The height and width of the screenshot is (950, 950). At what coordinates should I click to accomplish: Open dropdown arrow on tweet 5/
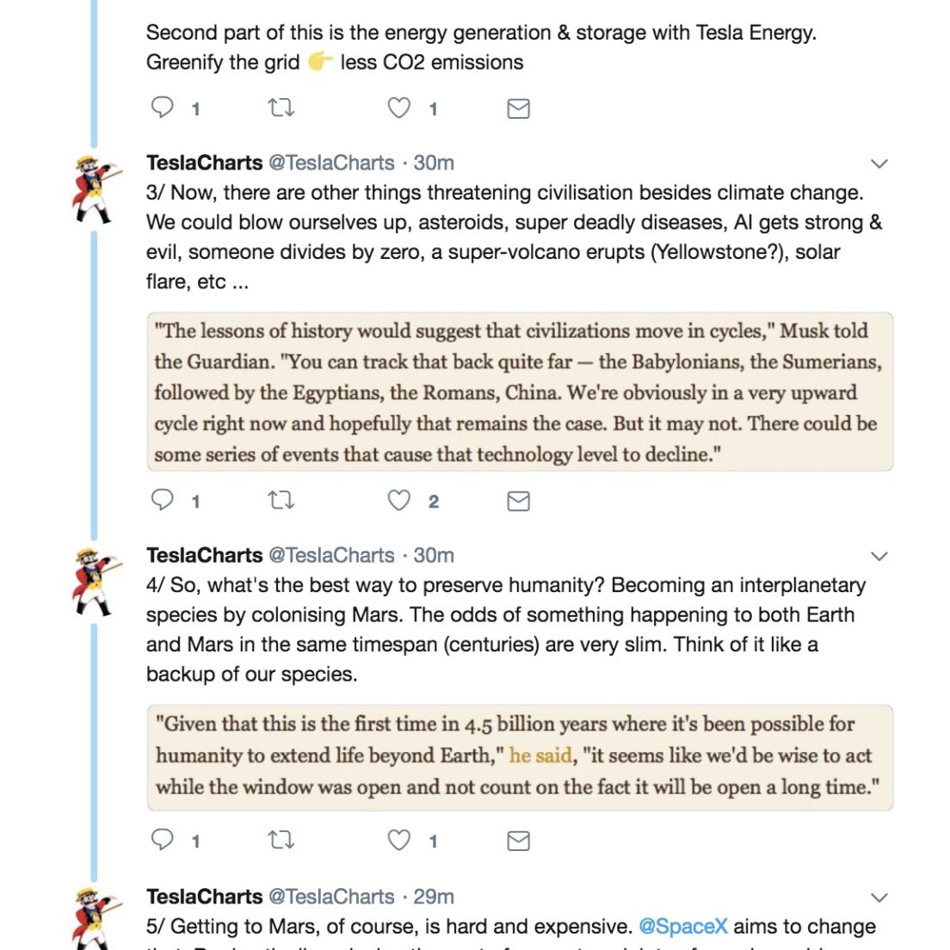click(x=879, y=898)
